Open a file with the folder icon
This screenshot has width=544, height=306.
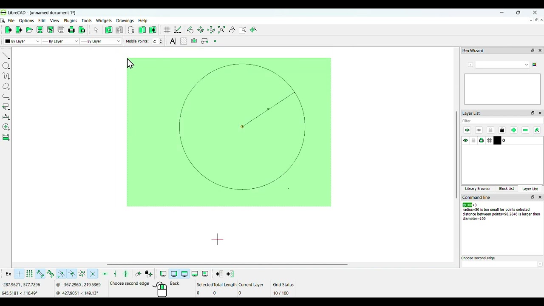(x=29, y=30)
